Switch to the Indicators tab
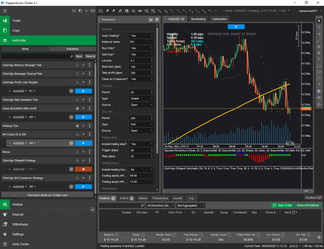The height and width of the screenshot is (249, 324). [x=72, y=49]
